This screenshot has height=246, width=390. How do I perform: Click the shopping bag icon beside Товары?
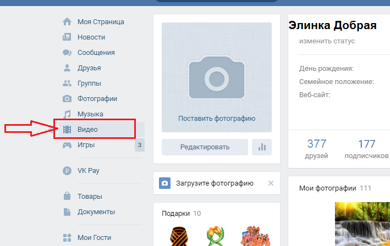point(67,196)
